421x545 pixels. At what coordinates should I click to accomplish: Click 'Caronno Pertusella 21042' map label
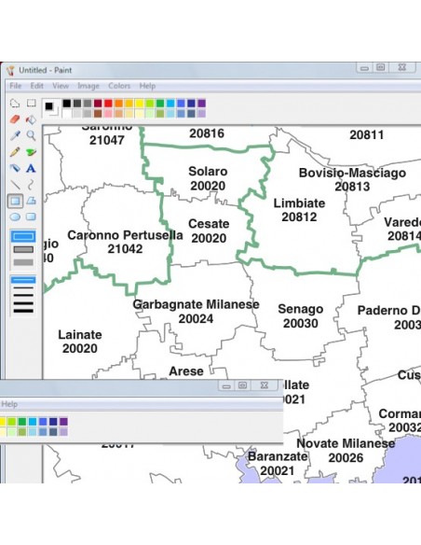[x=125, y=242]
